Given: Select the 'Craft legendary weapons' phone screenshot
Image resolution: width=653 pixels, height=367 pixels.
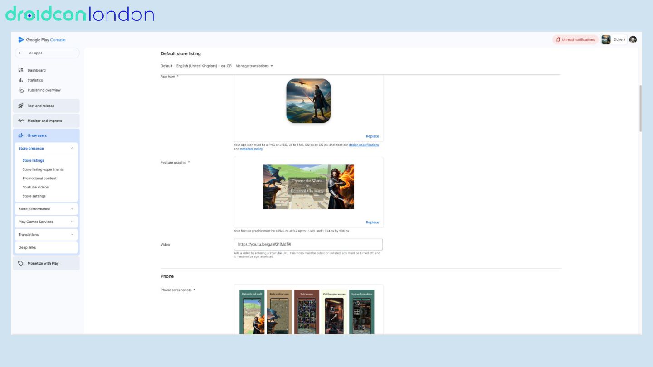Looking at the screenshot, I should (334, 312).
